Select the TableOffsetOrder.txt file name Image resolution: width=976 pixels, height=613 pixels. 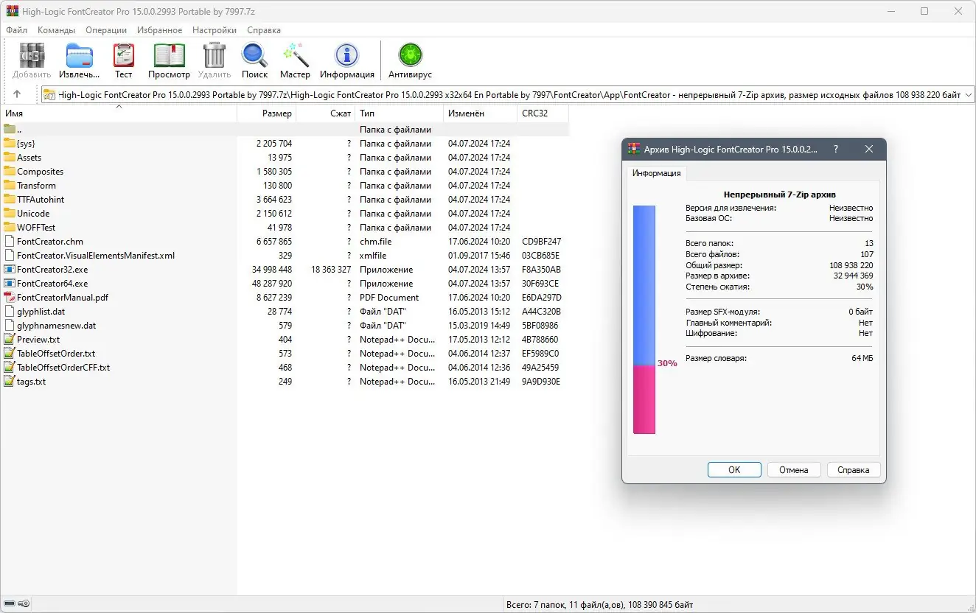tap(56, 354)
